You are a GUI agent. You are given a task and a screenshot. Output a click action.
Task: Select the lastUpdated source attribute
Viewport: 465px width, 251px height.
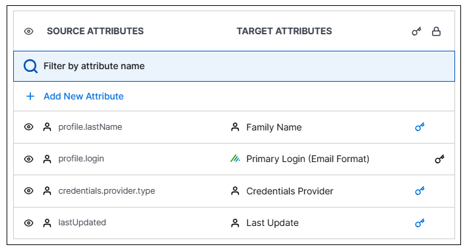coord(82,223)
